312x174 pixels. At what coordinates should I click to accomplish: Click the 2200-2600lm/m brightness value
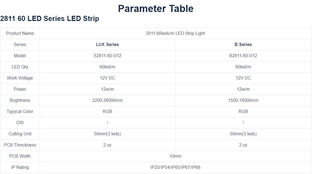tap(107, 100)
